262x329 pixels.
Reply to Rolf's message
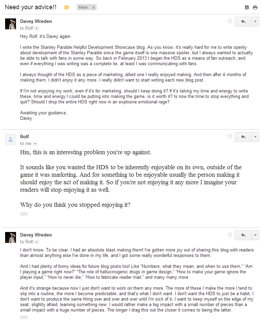pos(243,137)
